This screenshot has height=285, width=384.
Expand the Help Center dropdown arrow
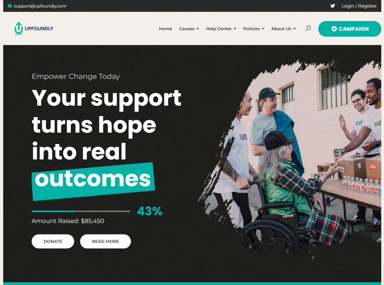[x=235, y=29]
